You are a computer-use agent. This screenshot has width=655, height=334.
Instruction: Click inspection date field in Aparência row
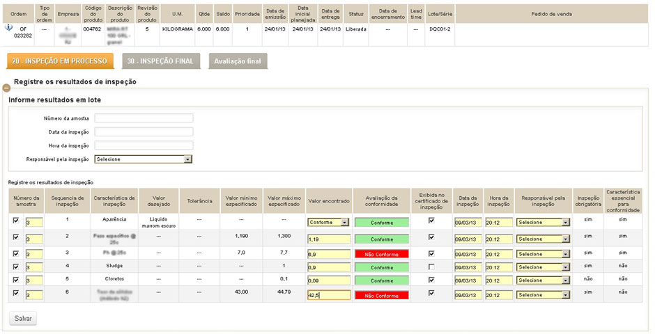tap(468, 223)
